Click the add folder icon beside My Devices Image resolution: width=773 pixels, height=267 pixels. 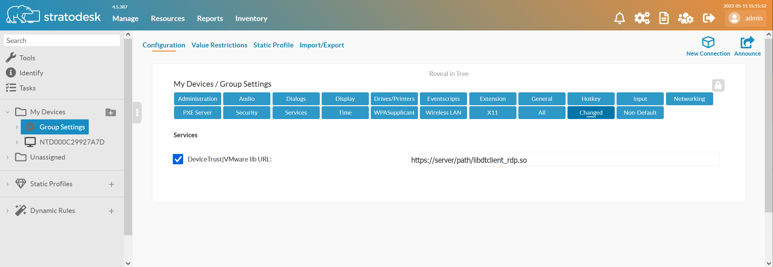pyautogui.click(x=110, y=112)
